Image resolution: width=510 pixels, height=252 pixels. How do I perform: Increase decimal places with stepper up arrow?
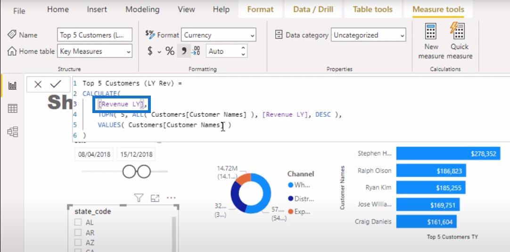pos(243,48)
